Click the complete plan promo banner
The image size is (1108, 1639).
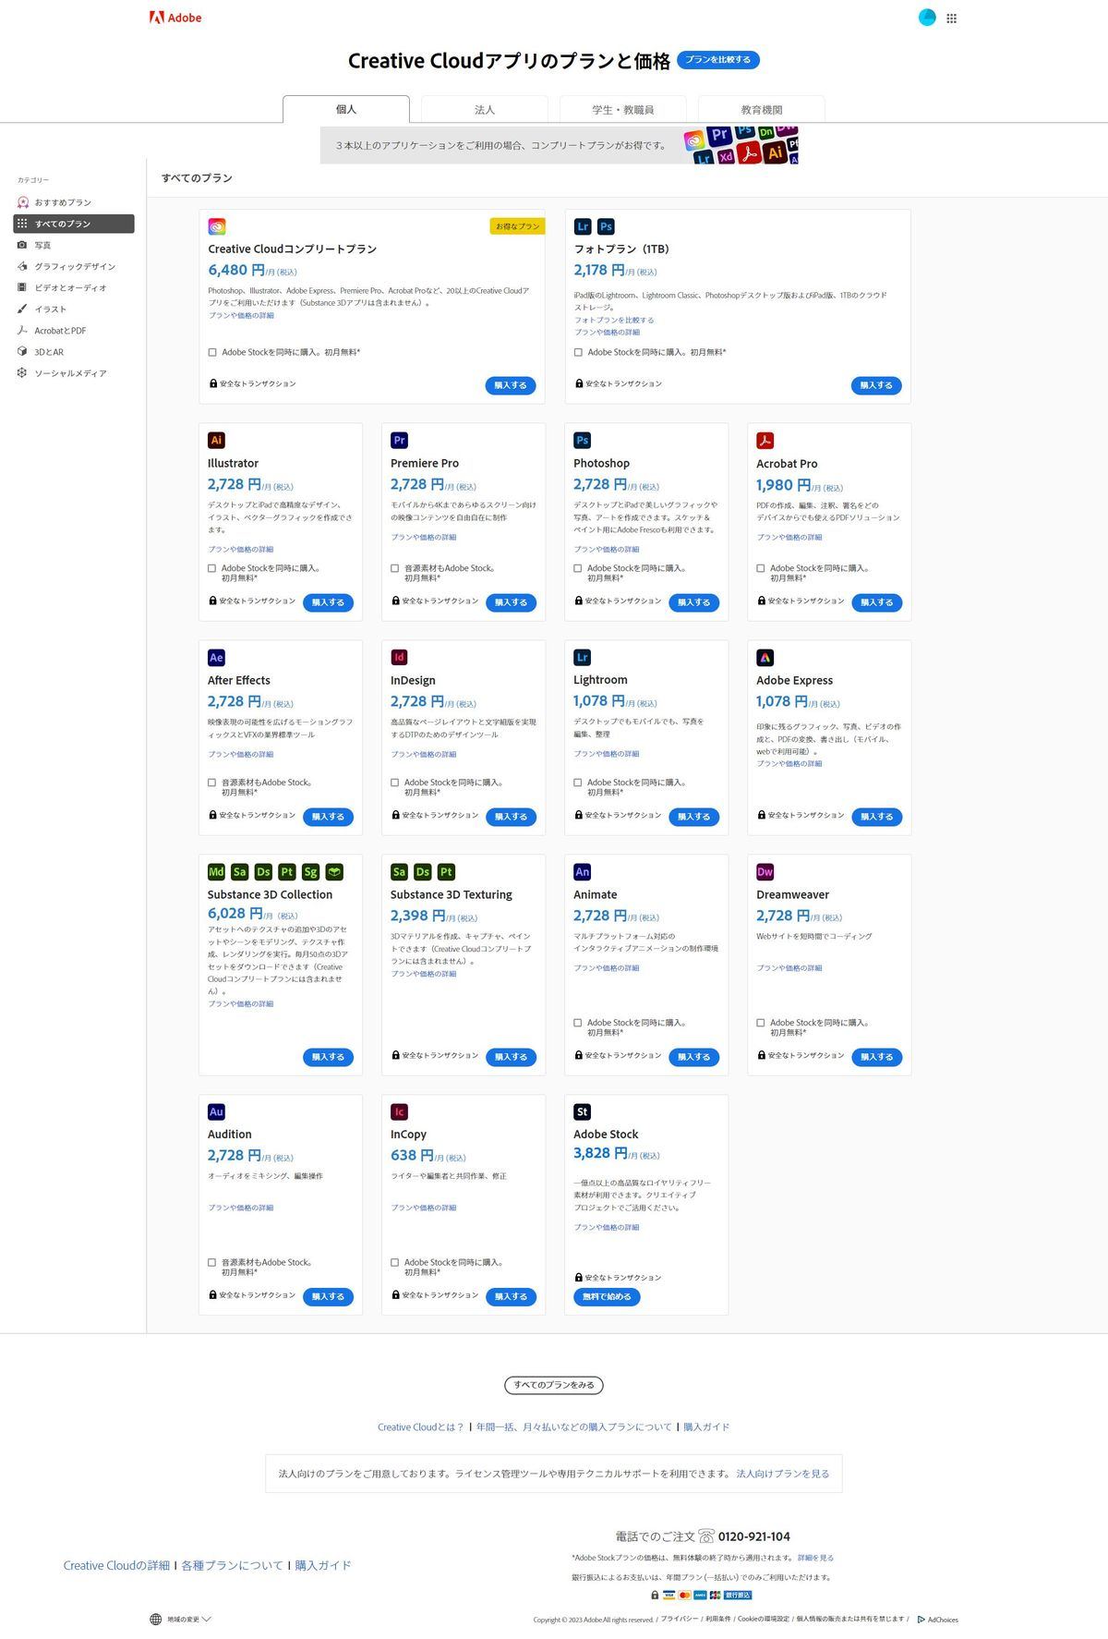560,145
